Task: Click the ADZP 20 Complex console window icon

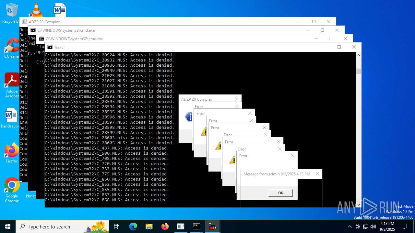Action: coord(25,22)
